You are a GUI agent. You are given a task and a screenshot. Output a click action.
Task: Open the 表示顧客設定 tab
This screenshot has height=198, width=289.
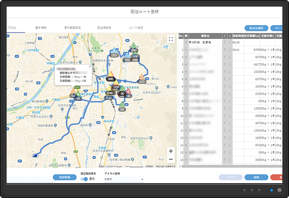pyautogui.click(x=73, y=28)
